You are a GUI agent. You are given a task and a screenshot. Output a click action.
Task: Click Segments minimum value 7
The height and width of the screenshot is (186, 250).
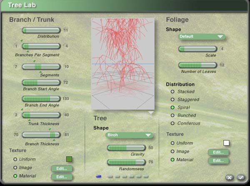click(x=16, y=67)
